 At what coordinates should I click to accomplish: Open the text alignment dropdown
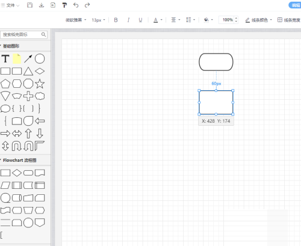click(176, 20)
